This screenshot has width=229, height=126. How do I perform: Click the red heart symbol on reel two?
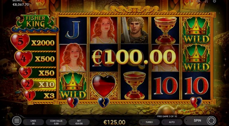(104, 86)
